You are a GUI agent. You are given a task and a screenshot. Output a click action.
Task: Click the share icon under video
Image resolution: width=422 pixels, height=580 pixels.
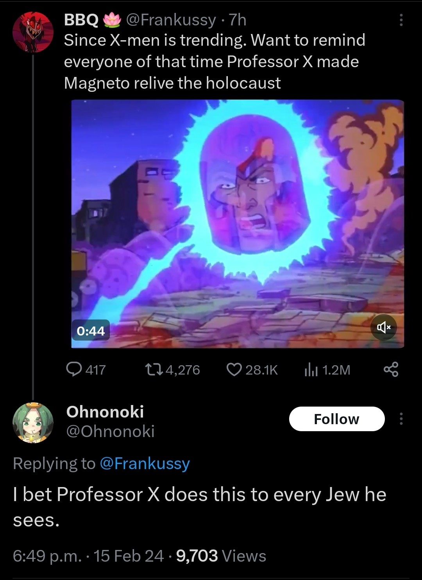coord(391,369)
